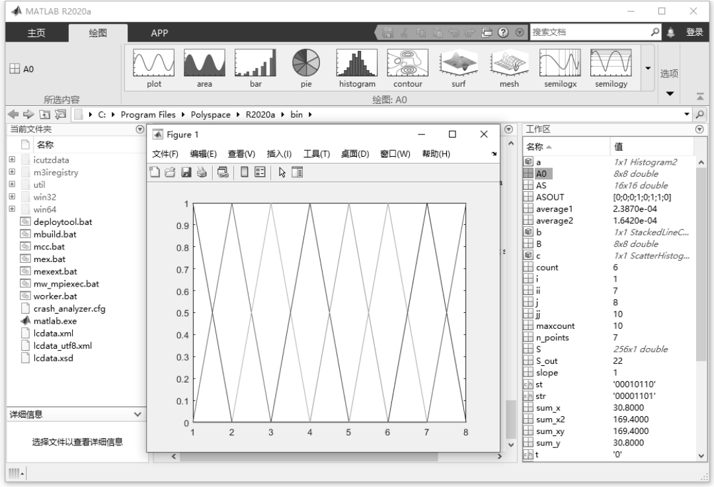Save the figure using the floppy disk icon

[186, 172]
